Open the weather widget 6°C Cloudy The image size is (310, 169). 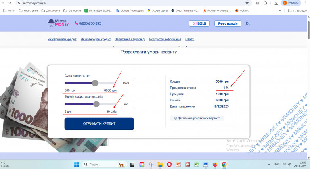pos(5,164)
